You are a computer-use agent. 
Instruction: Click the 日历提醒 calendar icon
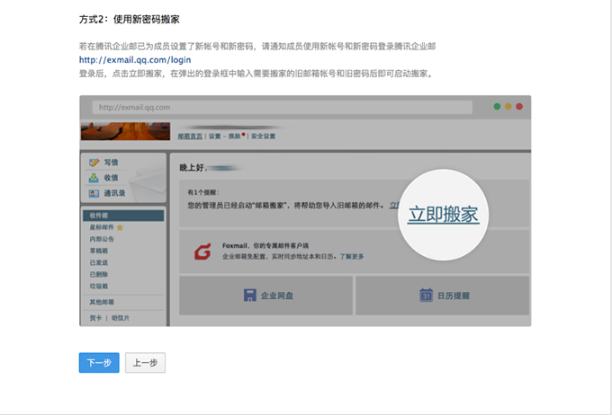427,295
